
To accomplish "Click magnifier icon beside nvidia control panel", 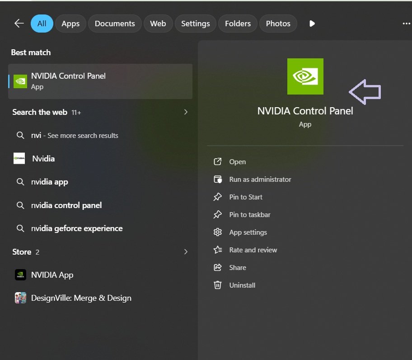I will [20, 205].
